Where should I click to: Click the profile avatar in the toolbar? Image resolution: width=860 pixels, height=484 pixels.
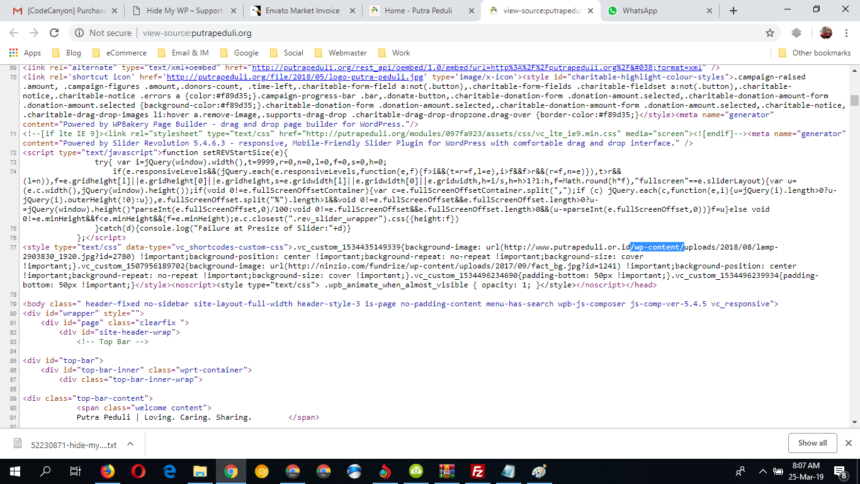point(826,33)
